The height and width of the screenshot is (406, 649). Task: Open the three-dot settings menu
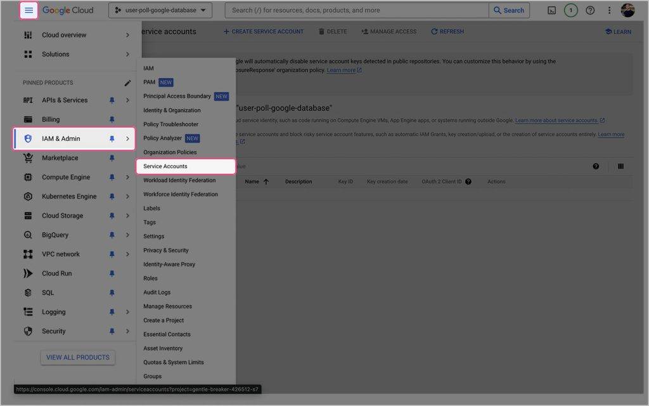(x=609, y=10)
